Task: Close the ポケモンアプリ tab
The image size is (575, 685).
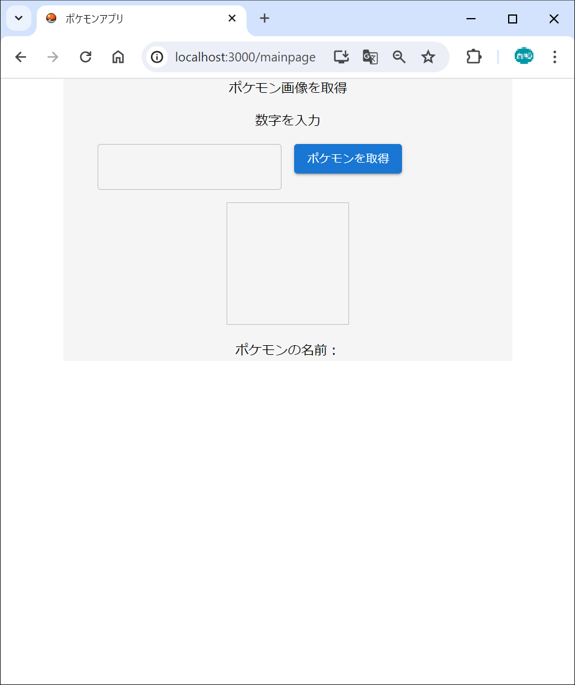Action: pos(232,18)
